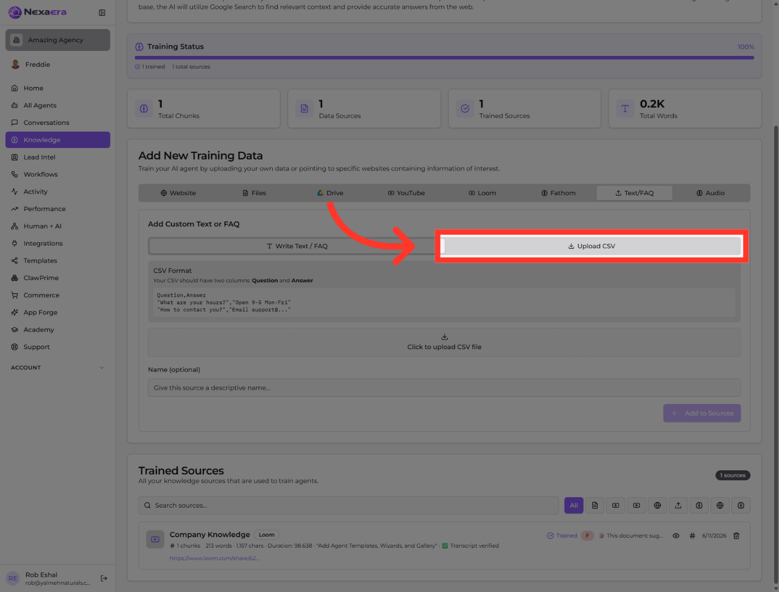Switch to the Drive tab

coord(330,193)
